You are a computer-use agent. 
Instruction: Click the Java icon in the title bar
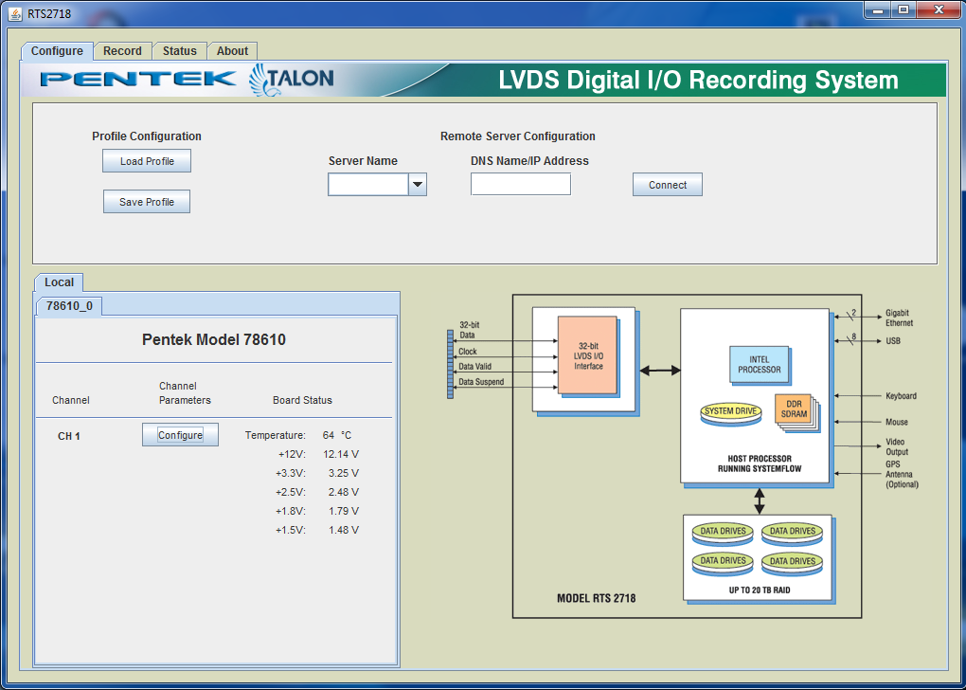[15, 13]
